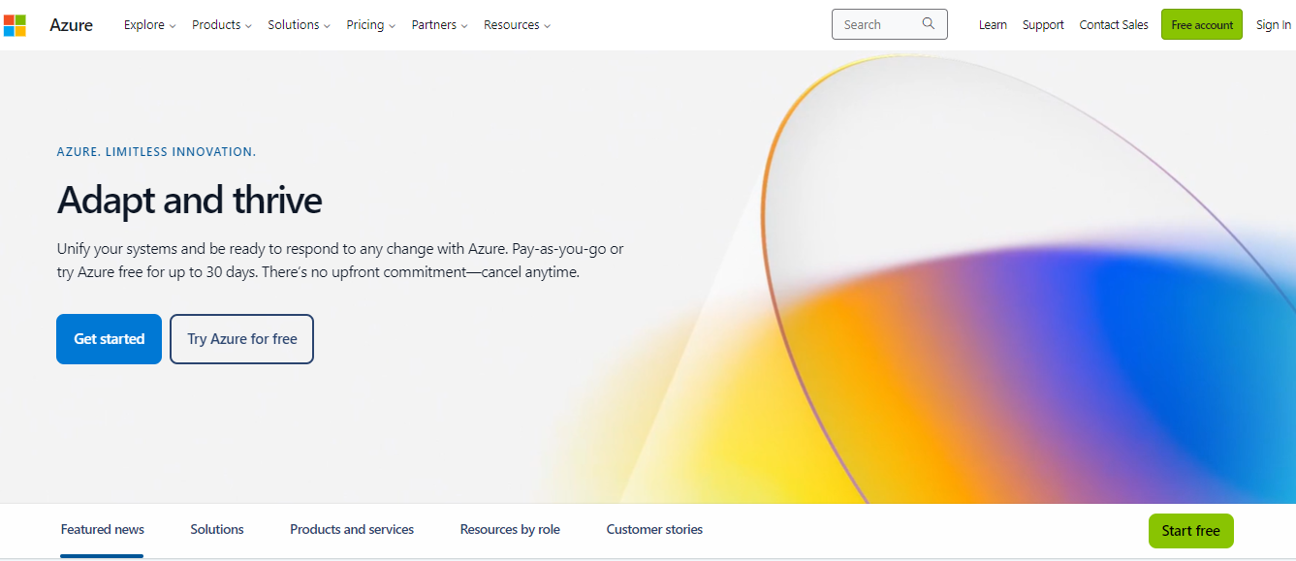This screenshot has height=561, width=1296.
Task: Open the Products and services tab
Action: (x=352, y=530)
